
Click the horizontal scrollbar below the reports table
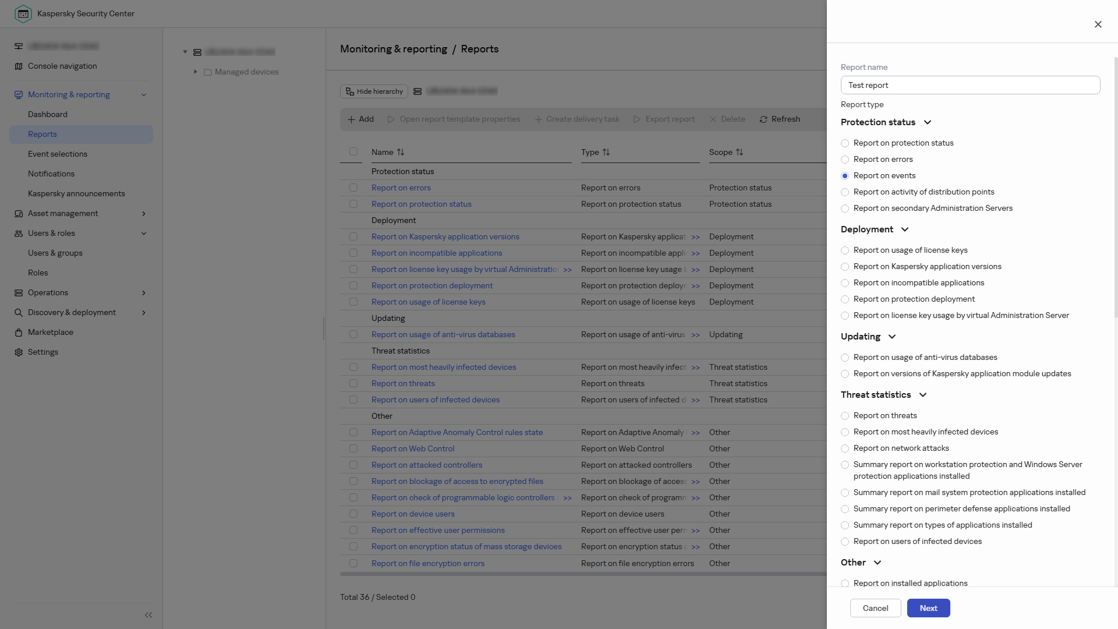click(x=583, y=574)
